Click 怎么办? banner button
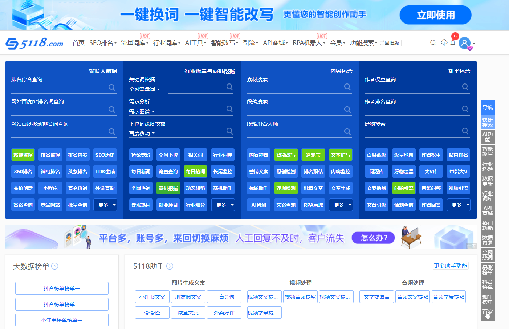 point(373,238)
